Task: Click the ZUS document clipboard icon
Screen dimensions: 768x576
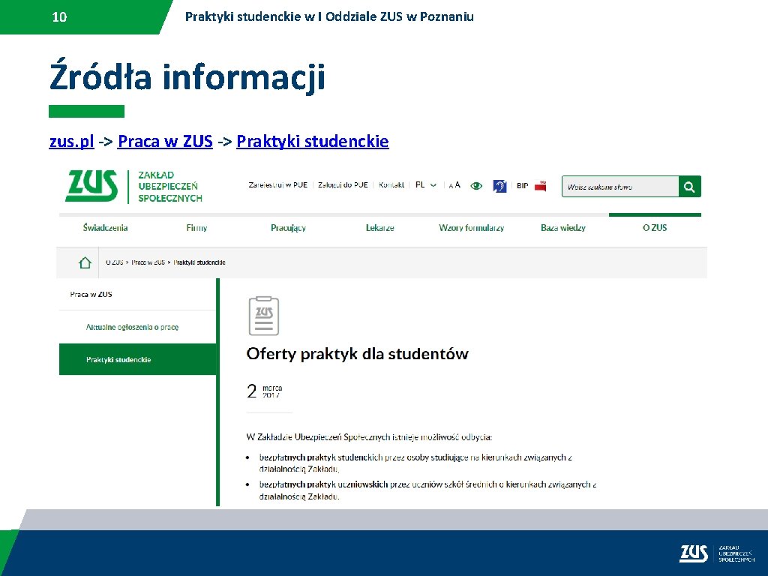Action: click(x=263, y=316)
